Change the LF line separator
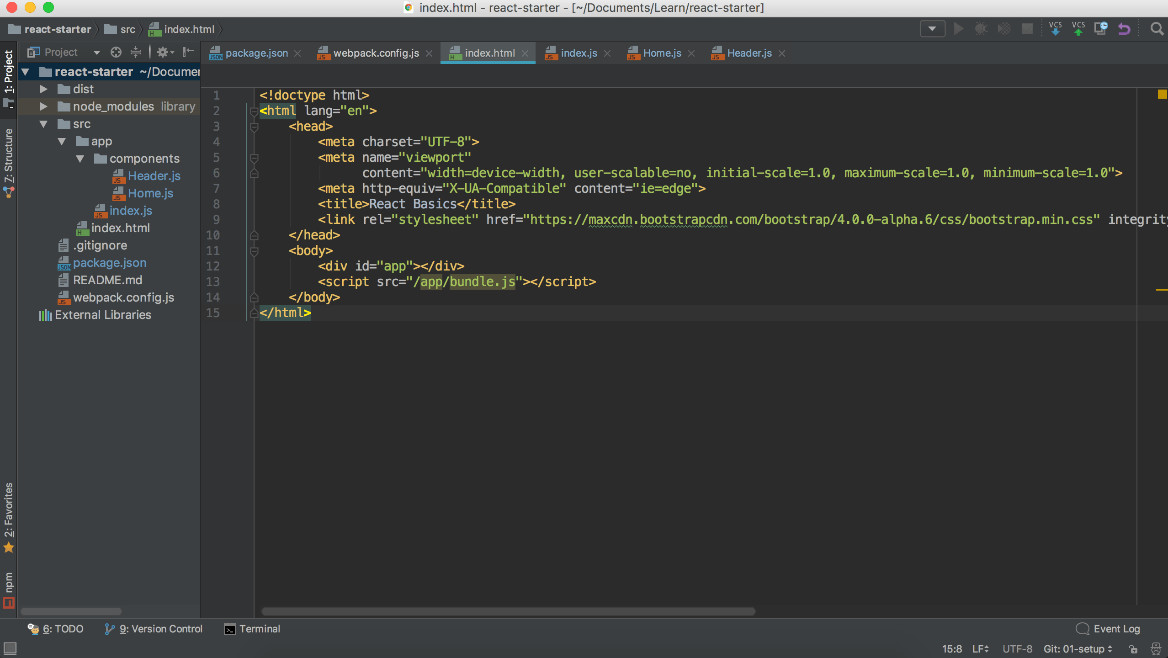 (981, 649)
